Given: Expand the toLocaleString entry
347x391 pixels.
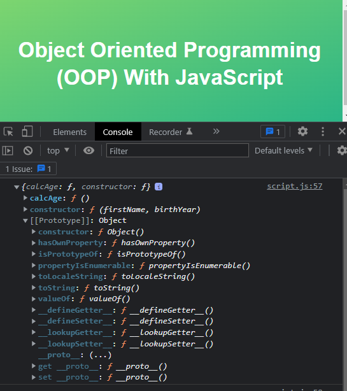Looking at the screenshot, I should [33, 276].
